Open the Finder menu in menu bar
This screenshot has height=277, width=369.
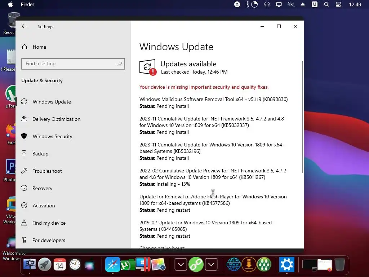(x=27, y=4)
